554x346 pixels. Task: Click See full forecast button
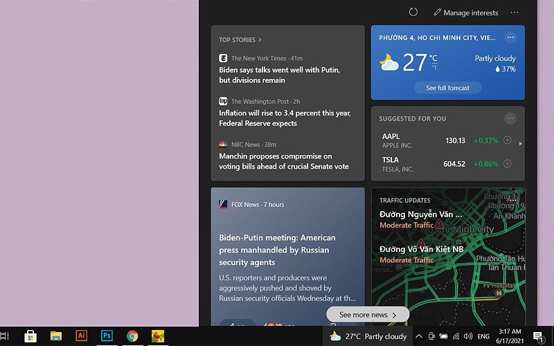click(x=447, y=88)
